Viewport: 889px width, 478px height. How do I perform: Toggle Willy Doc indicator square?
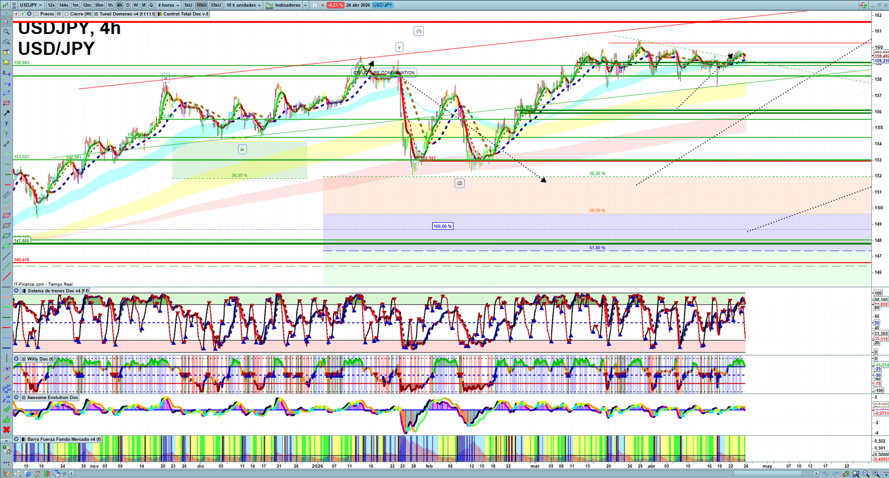point(23,359)
